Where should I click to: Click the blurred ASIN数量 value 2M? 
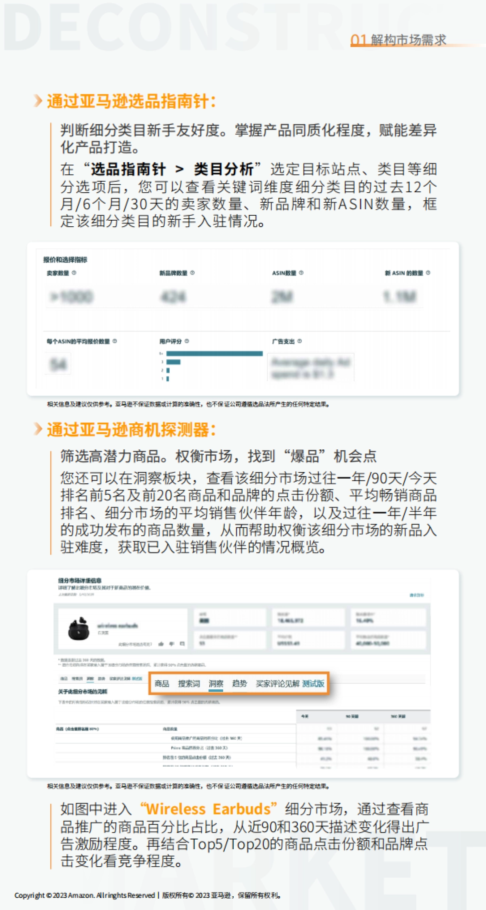pyautogui.click(x=282, y=297)
